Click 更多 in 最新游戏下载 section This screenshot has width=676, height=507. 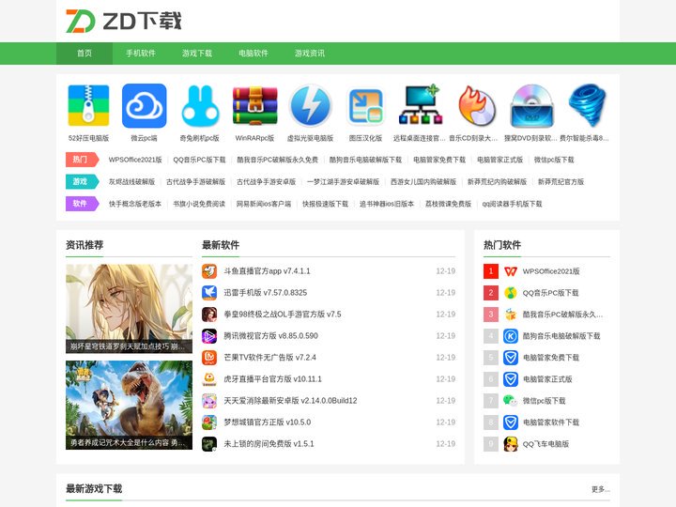[x=601, y=489]
